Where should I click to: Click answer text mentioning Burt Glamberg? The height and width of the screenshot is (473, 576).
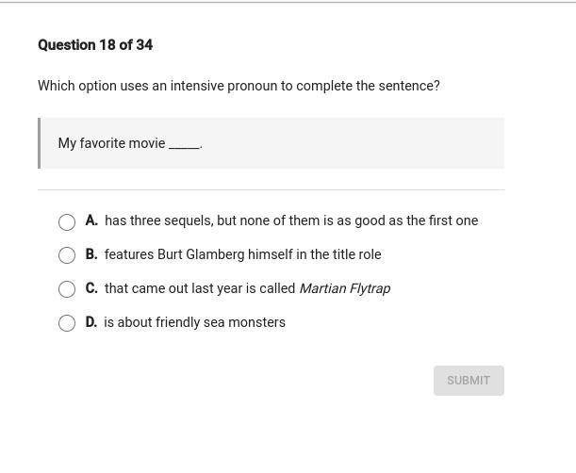pos(242,254)
